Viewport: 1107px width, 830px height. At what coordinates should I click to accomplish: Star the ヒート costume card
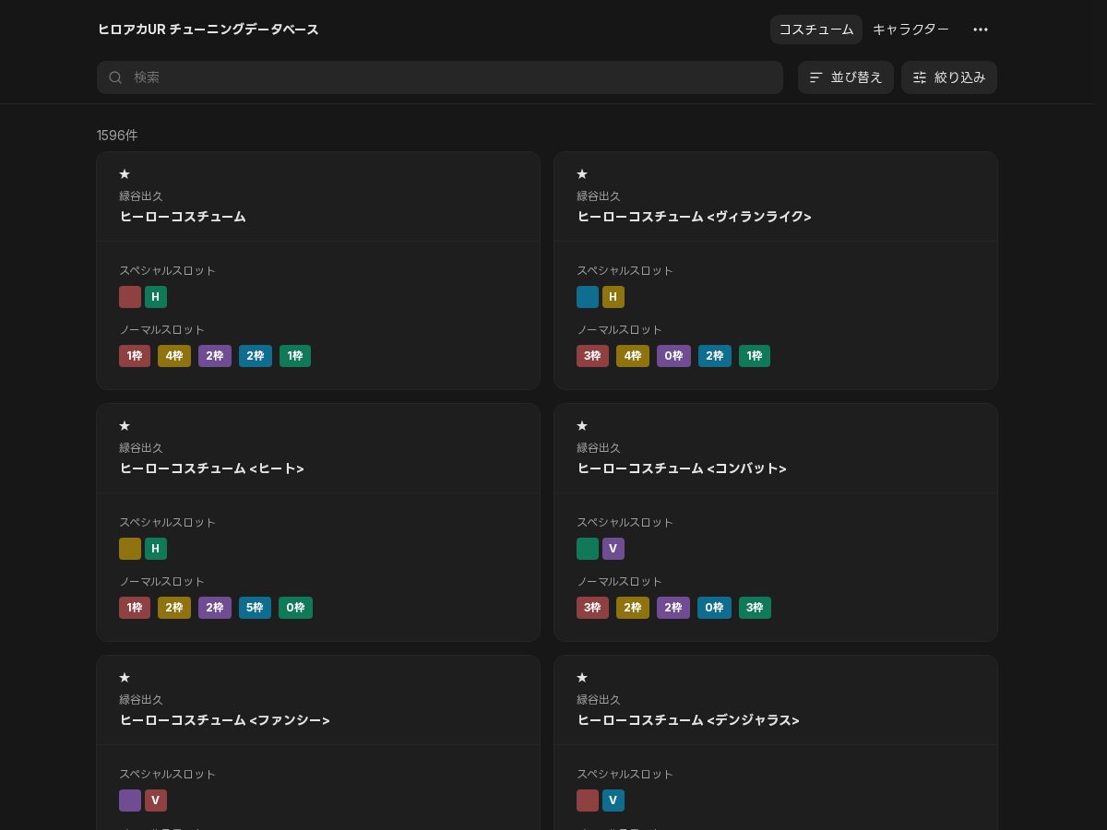click(x=125, y=426)
